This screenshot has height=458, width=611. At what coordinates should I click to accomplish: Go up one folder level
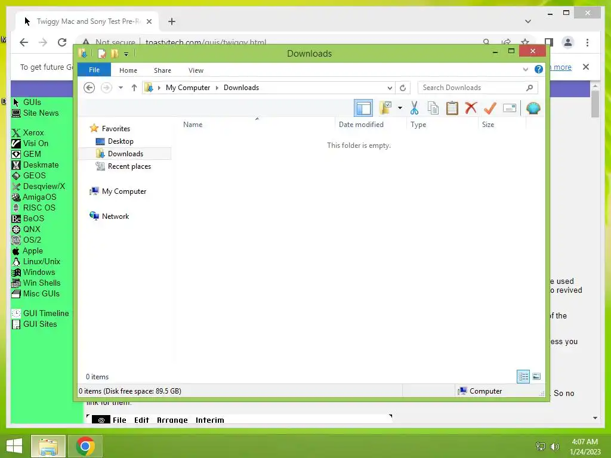(x=134, y=88)
